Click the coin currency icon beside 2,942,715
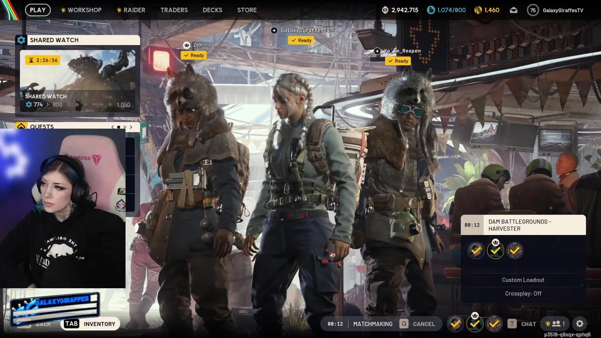Viewport: 601px width, 338px height. [385, 10]
